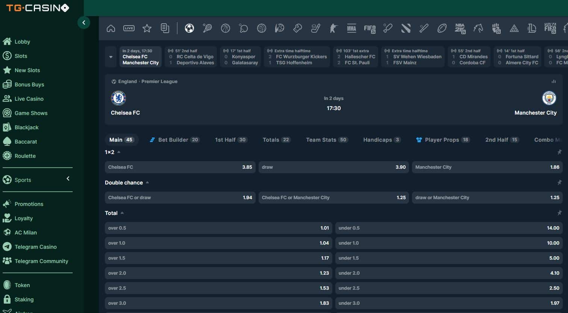Collapse the 1x2 market section
Viewport: 568px width, 313px height.
(119, 152)
